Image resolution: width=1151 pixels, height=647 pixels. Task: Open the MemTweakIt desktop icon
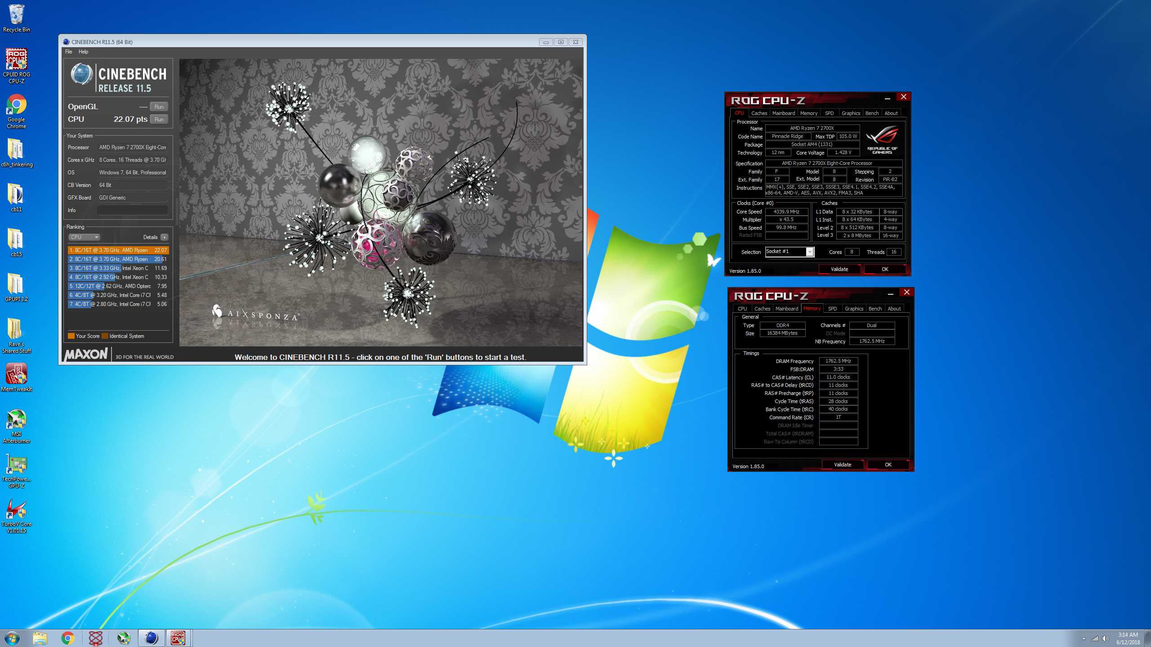pyautogui.click(x=17, y=377)
